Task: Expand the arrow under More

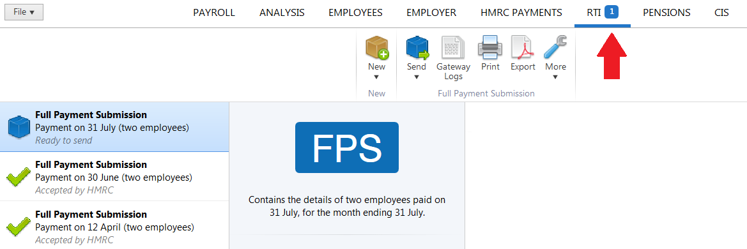Action: 555,77
